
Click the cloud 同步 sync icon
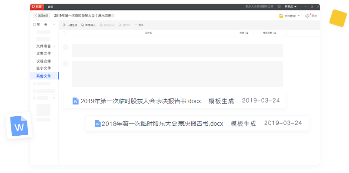[307, 16]
